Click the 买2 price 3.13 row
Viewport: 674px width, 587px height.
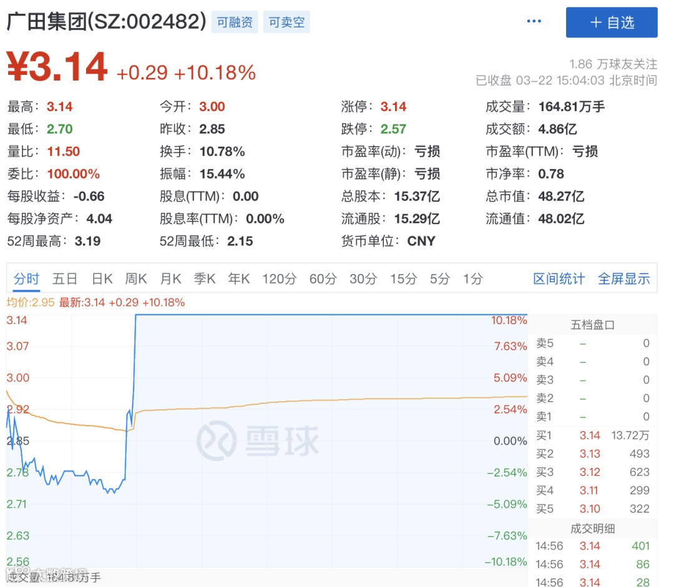(x=592, y=454)
